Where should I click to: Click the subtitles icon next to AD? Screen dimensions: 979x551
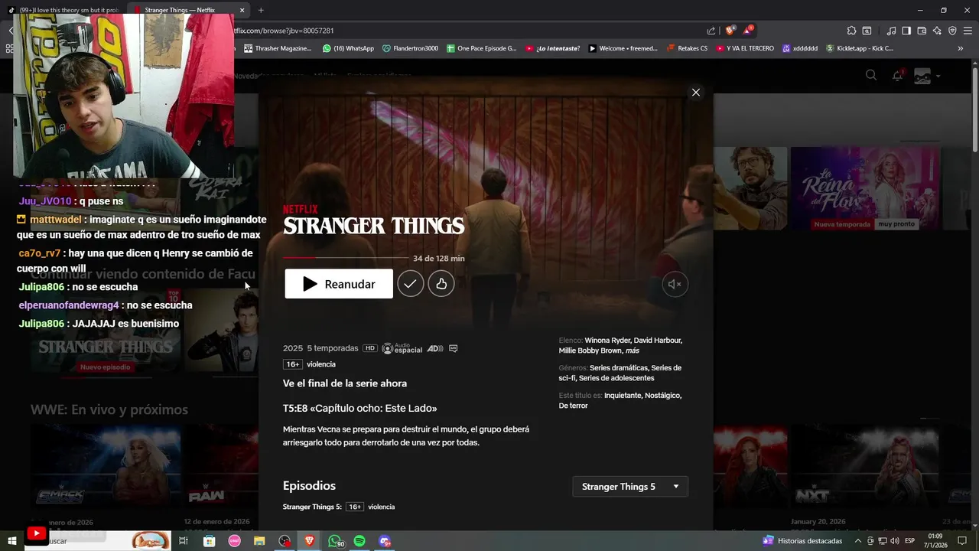[453, 348]
